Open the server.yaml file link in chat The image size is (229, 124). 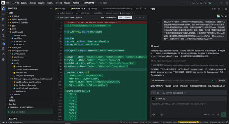pos(159,80)
